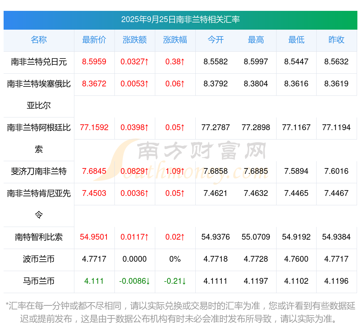Click the 最新价 column header

point(94,40)
